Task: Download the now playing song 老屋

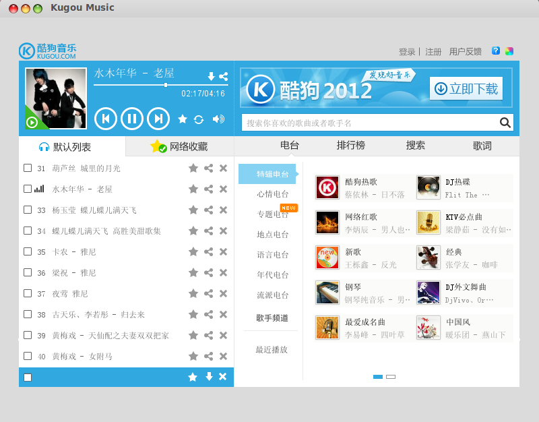Action: pyautogui.click(x=212, y=76)
